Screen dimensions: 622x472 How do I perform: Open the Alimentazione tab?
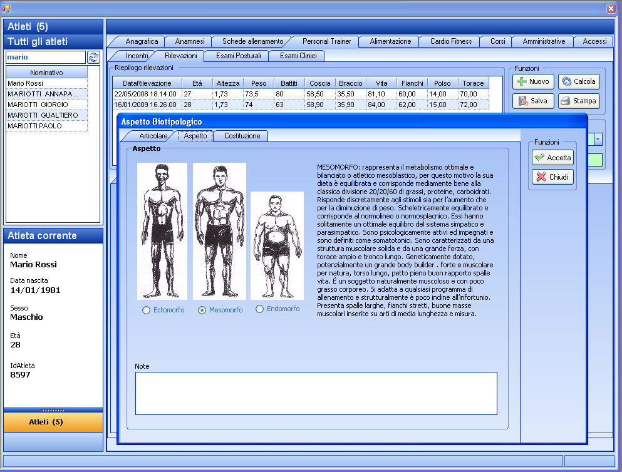coord(390,41)
